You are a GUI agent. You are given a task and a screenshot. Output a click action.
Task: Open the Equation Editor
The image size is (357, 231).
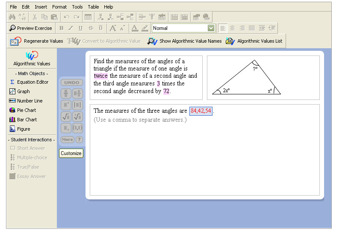coord(29,82)
